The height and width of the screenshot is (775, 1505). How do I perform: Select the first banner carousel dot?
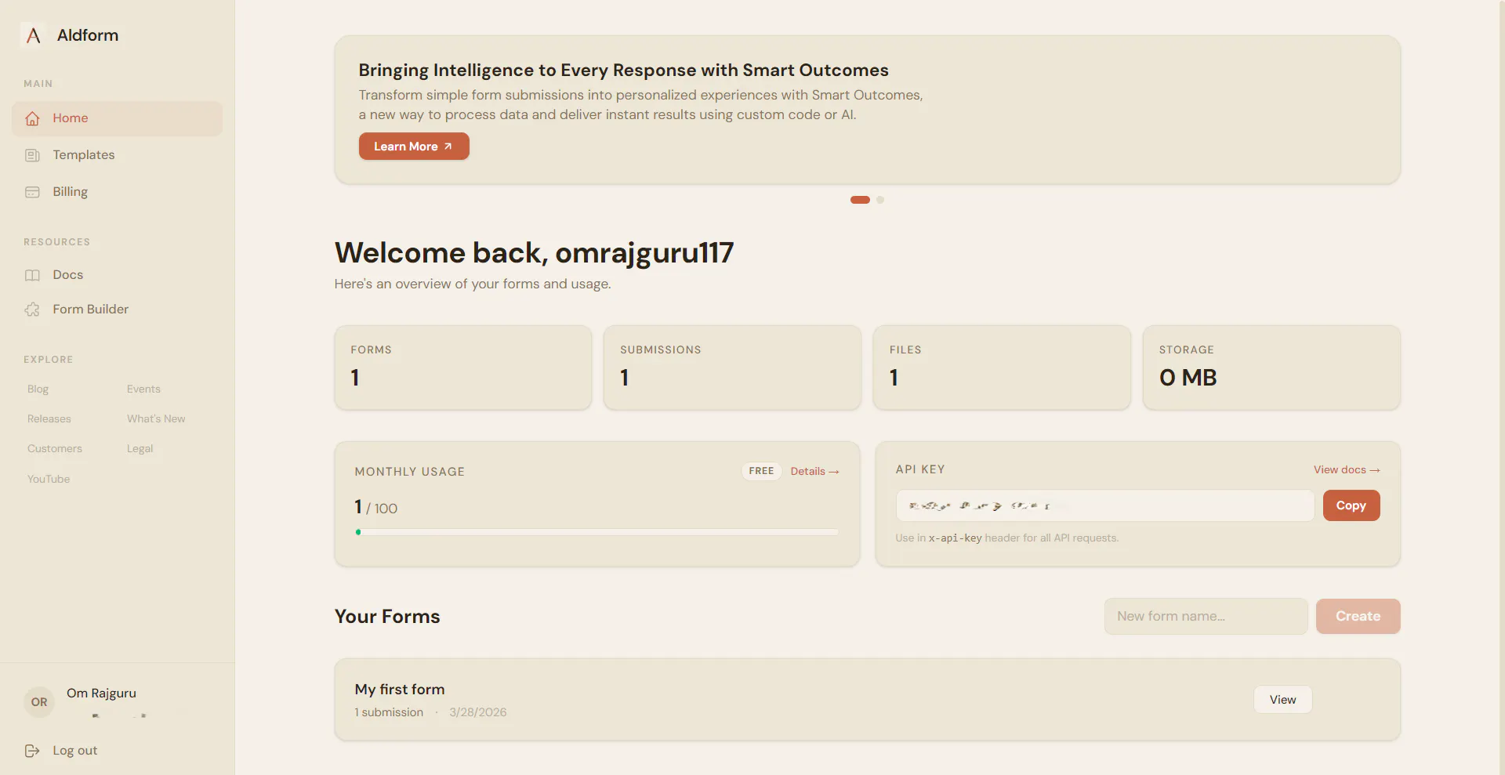click(x=860, y=200)
